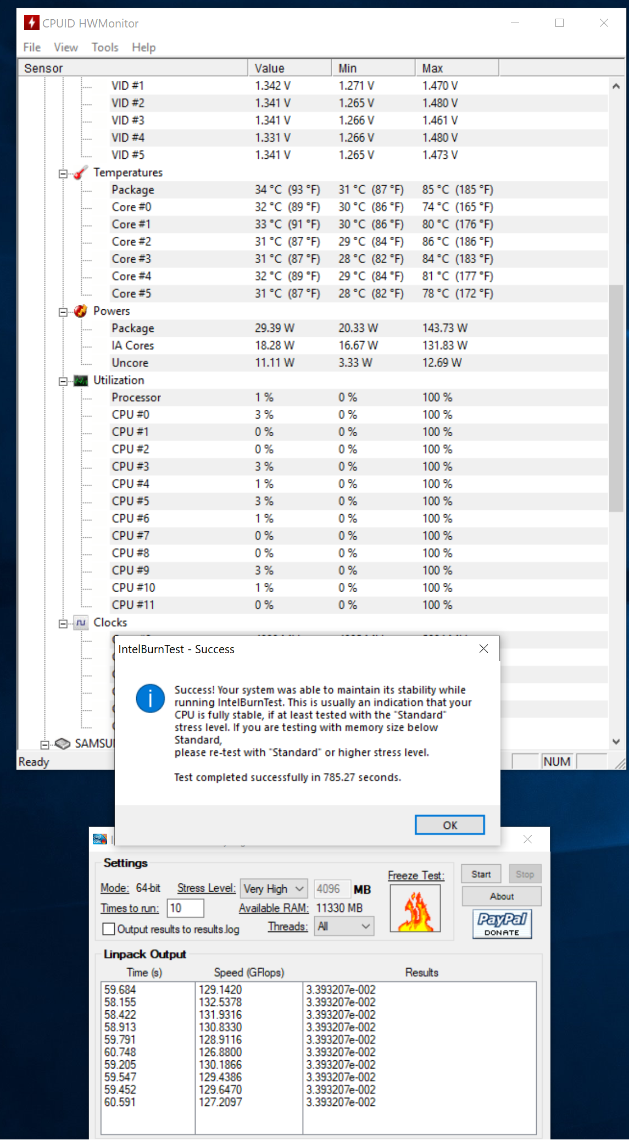Minimize the HWMonitor window
This screenshot has height=1146, width=629.
(515, 23)
